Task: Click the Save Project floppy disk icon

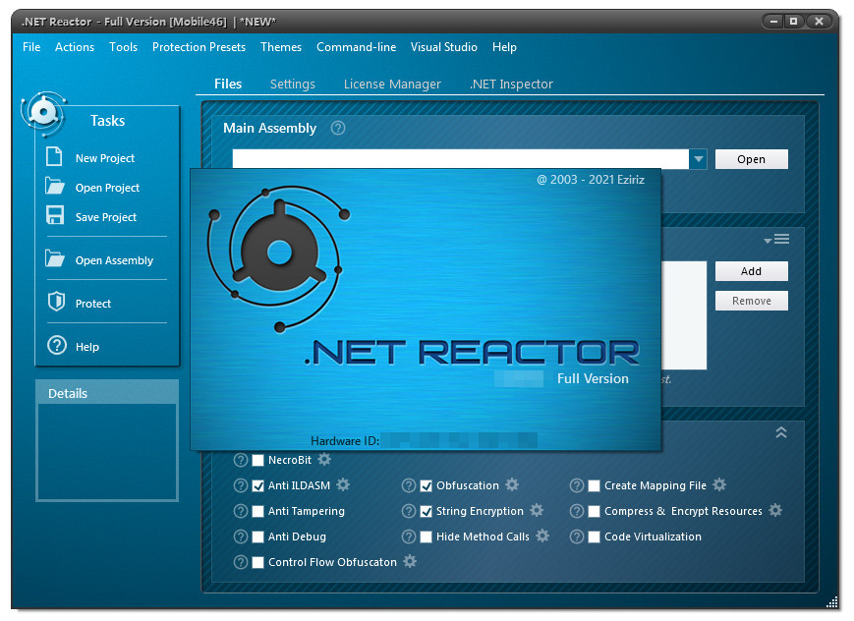Action: [54, 215]
